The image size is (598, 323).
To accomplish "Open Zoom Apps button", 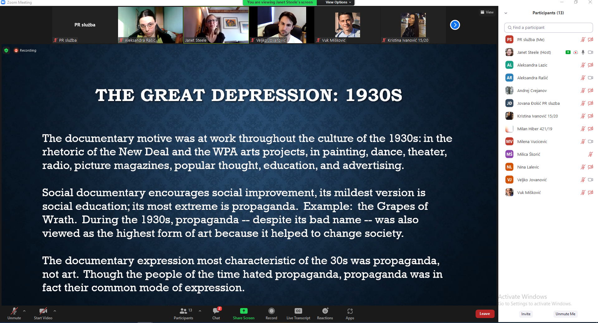I will point(350,313).
